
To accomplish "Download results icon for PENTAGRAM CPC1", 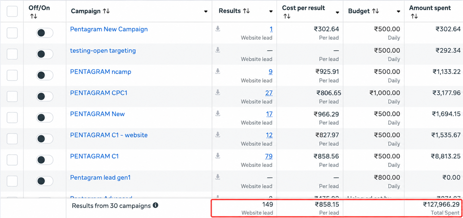I will point(218,92).
